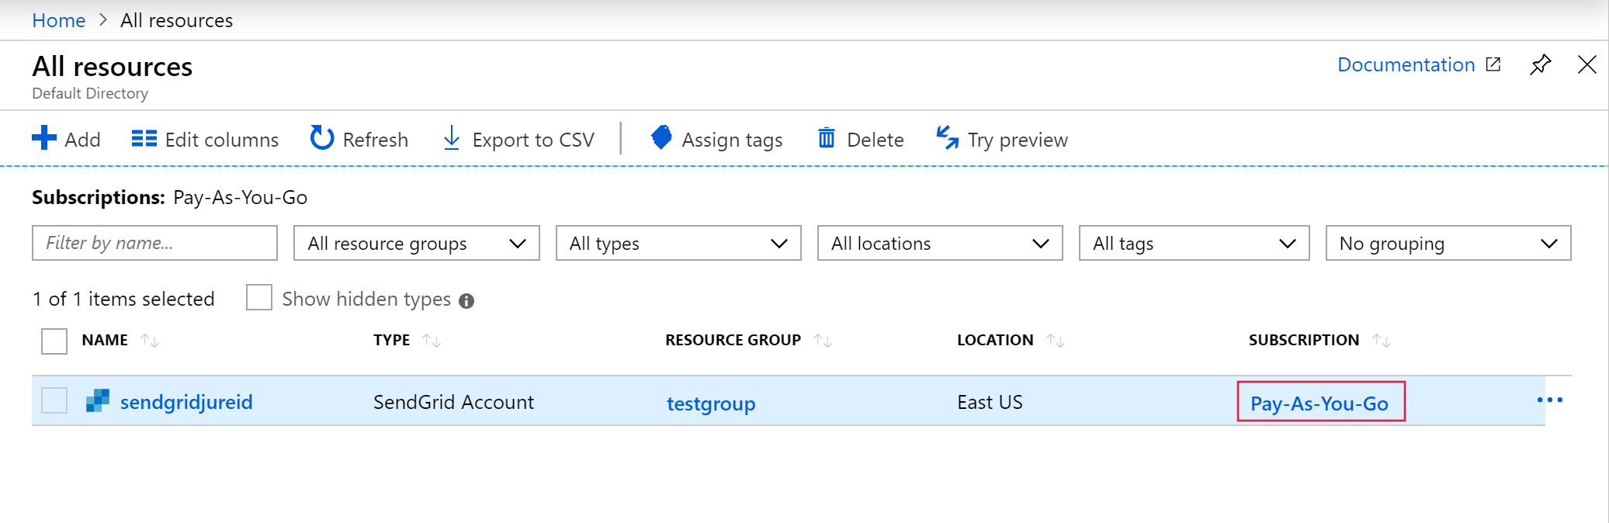
Task: Click the Documentation external-link icon
Action: [x=1493, y=64]
